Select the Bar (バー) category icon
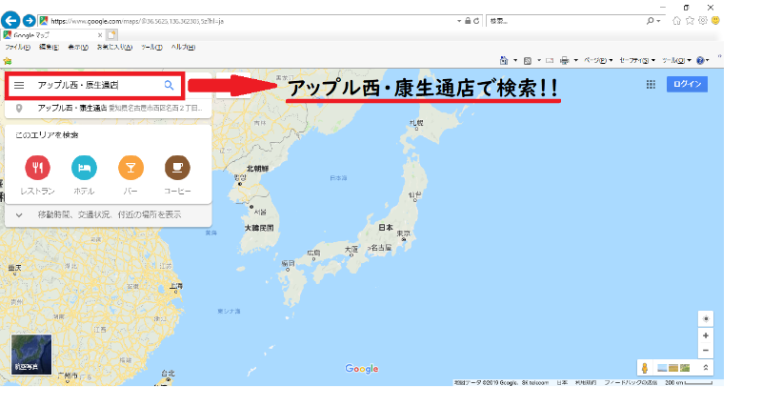762x406 pixels. pos(130,169)
